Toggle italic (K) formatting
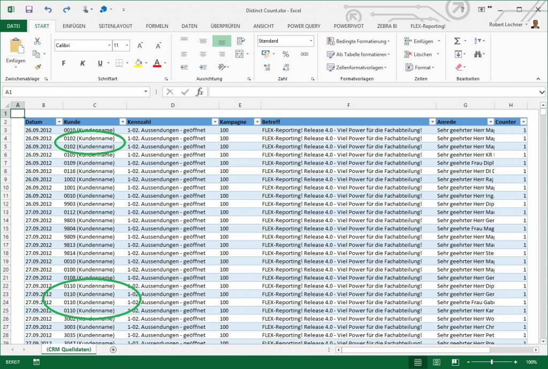The width and height of the screenshot is (548, 369). 82,63
